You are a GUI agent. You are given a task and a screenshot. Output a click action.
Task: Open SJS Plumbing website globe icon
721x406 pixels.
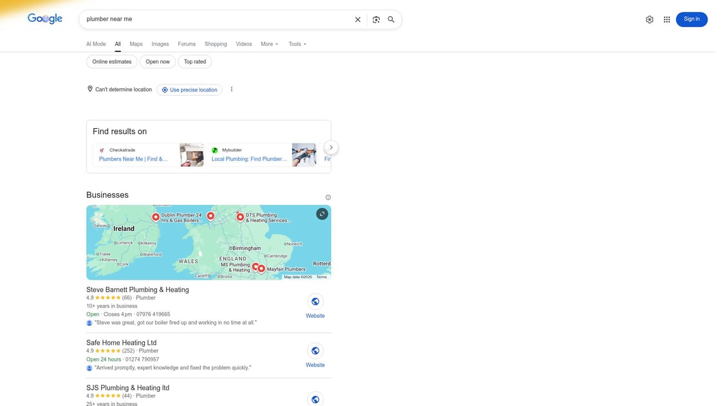[x=315, y=399]
